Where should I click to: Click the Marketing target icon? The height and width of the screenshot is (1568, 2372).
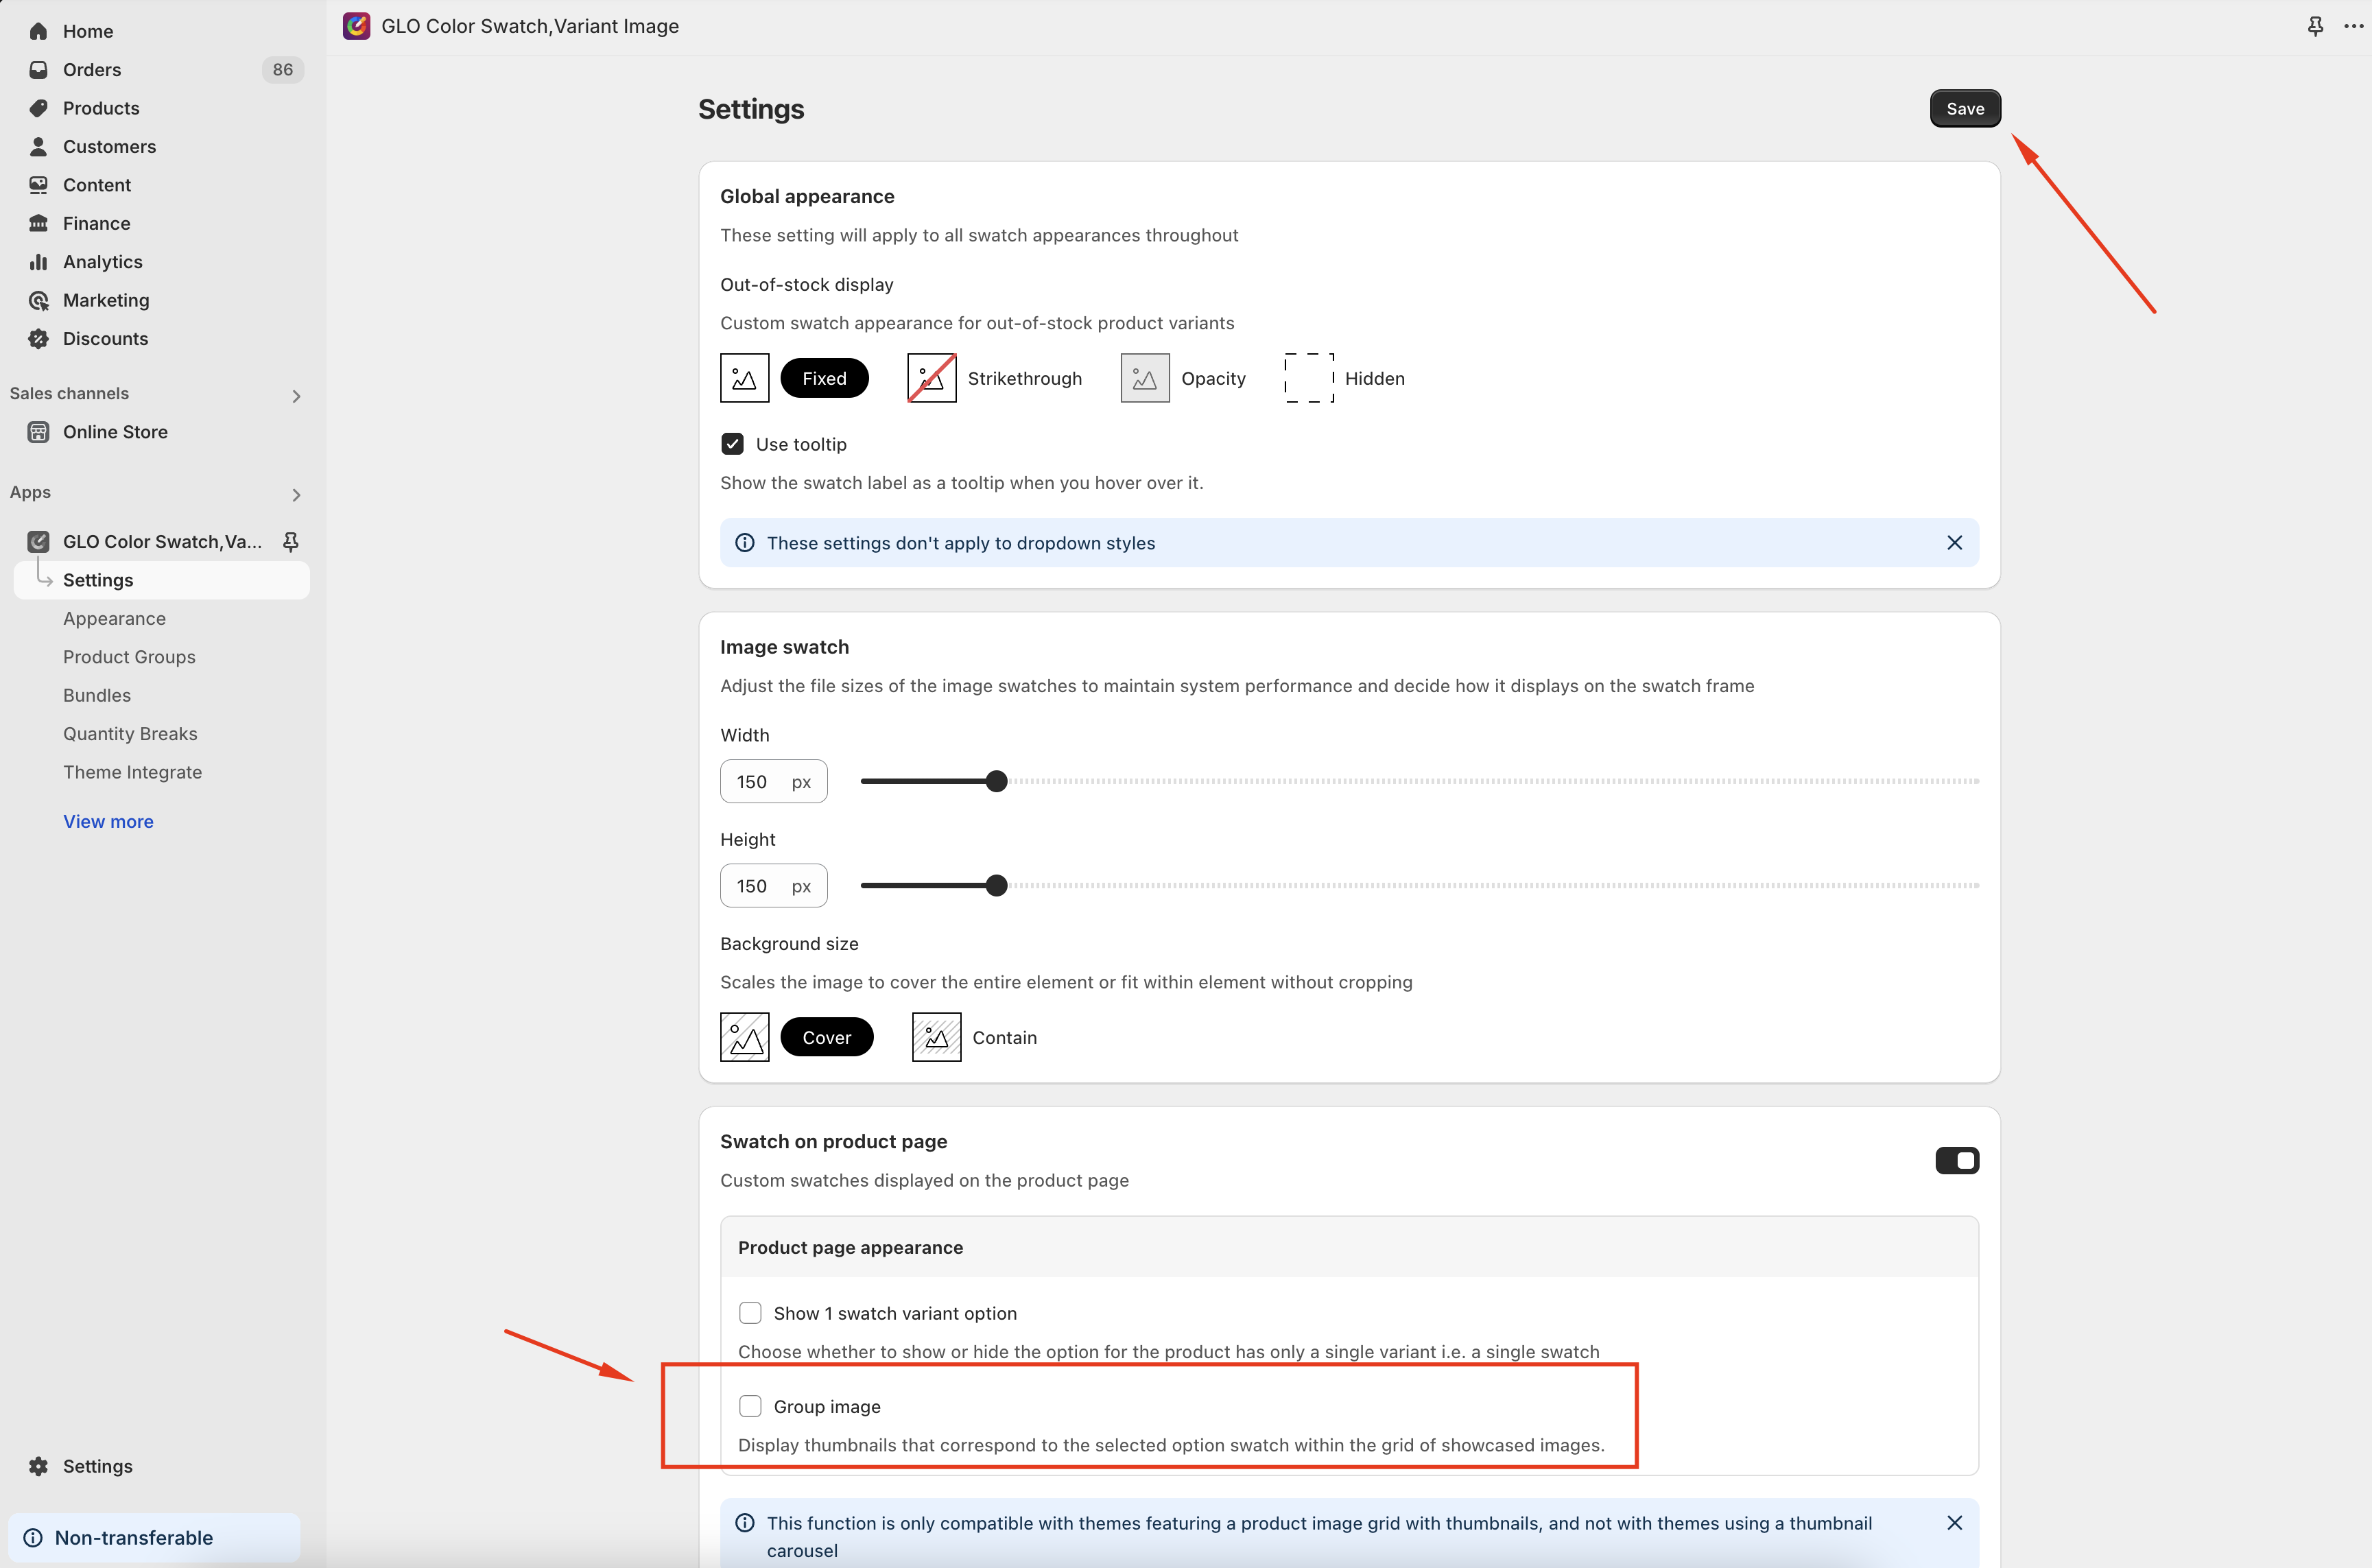pyautogui.click(x=38, y=300)
